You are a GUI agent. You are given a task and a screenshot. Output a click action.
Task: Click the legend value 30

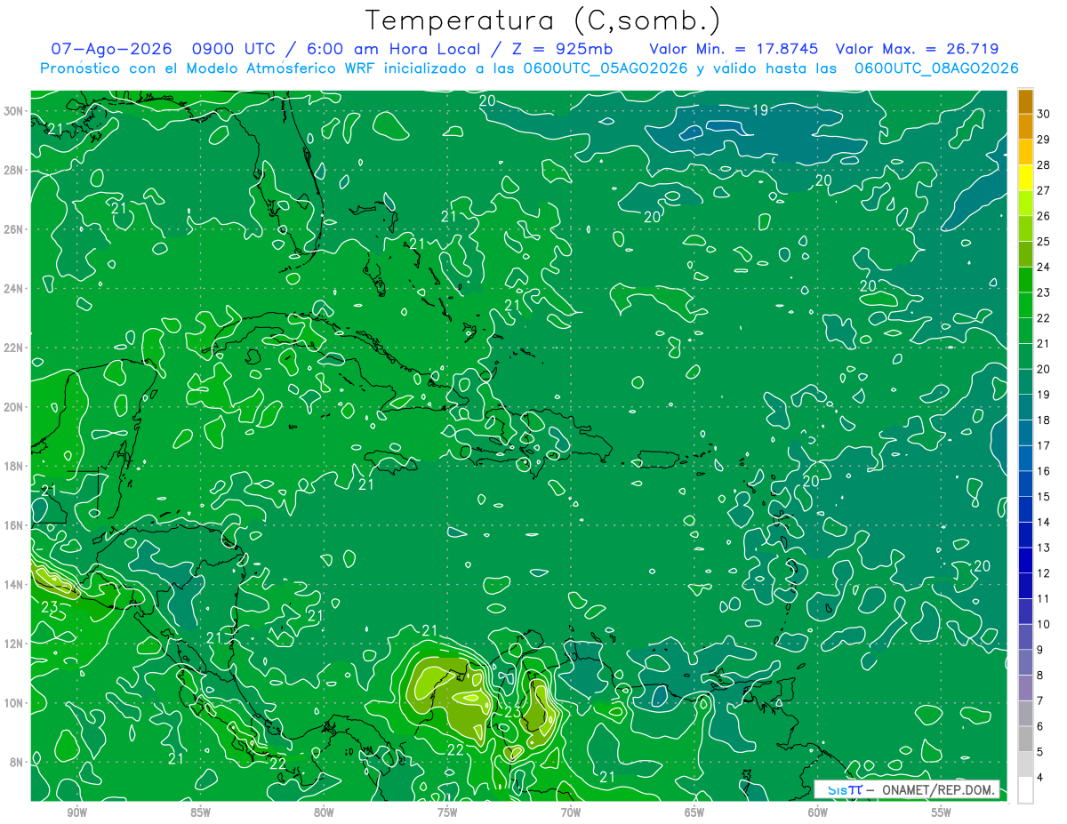tap(1043, 114)
